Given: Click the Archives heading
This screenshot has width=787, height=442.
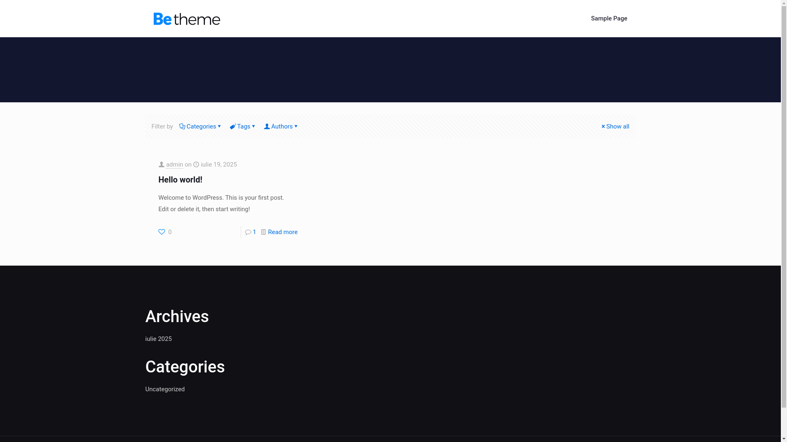Looking at the screenshot, I should click(177, 316).
